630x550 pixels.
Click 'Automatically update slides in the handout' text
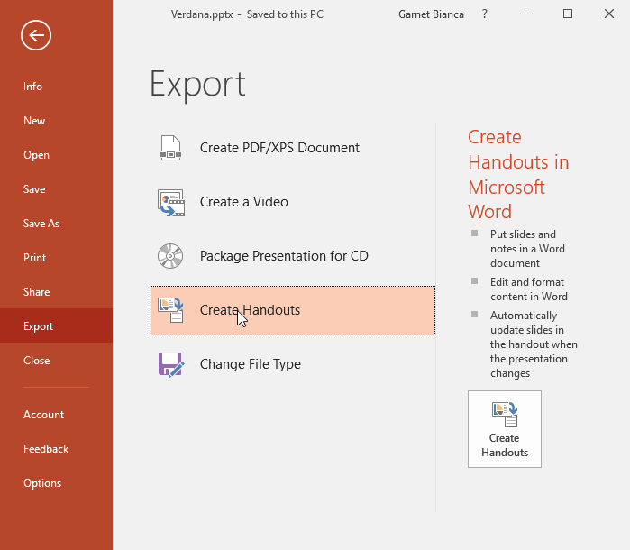tap(534, 344)
